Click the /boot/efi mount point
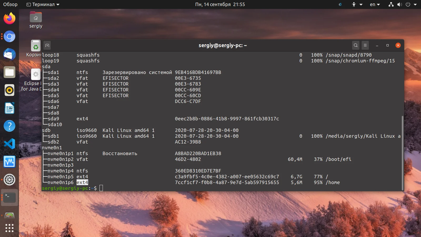The height and width of the screenshot is (237, 421). click(x=338, y=159)
